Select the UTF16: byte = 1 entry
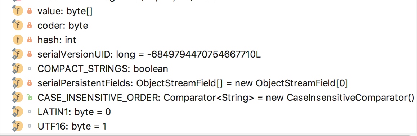This screenshot has width=417, height=136. [x=72, y=126]
